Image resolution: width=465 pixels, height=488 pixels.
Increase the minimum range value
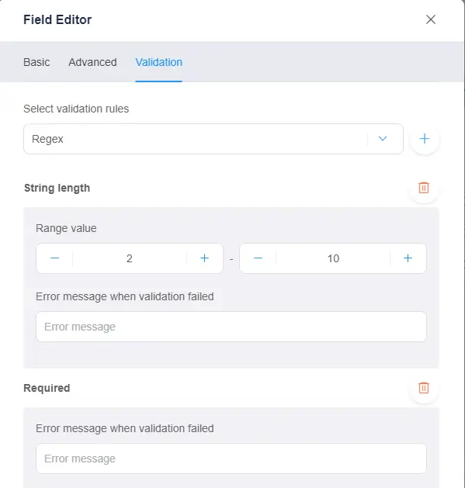(204, 258)
